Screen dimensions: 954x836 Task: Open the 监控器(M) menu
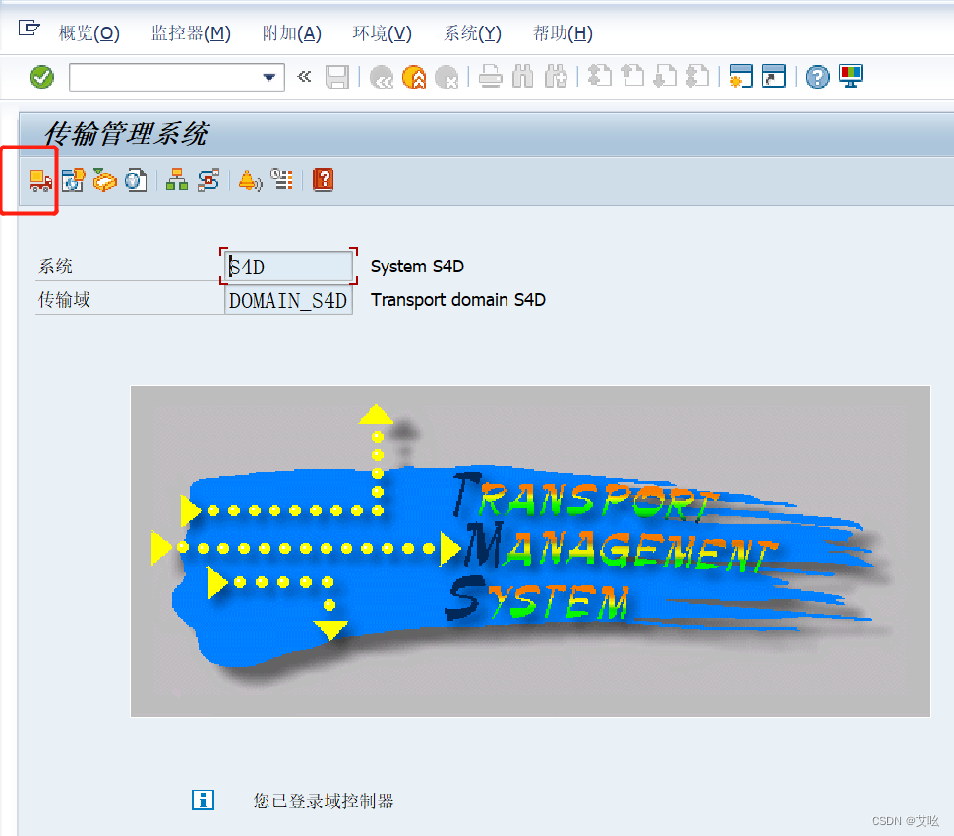tap(191, 32)
